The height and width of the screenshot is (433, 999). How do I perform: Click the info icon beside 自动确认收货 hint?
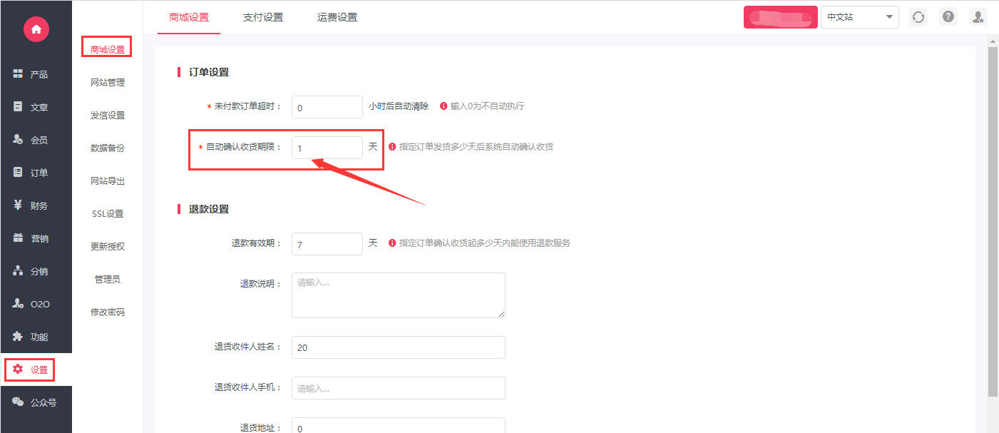coord(392,147)
